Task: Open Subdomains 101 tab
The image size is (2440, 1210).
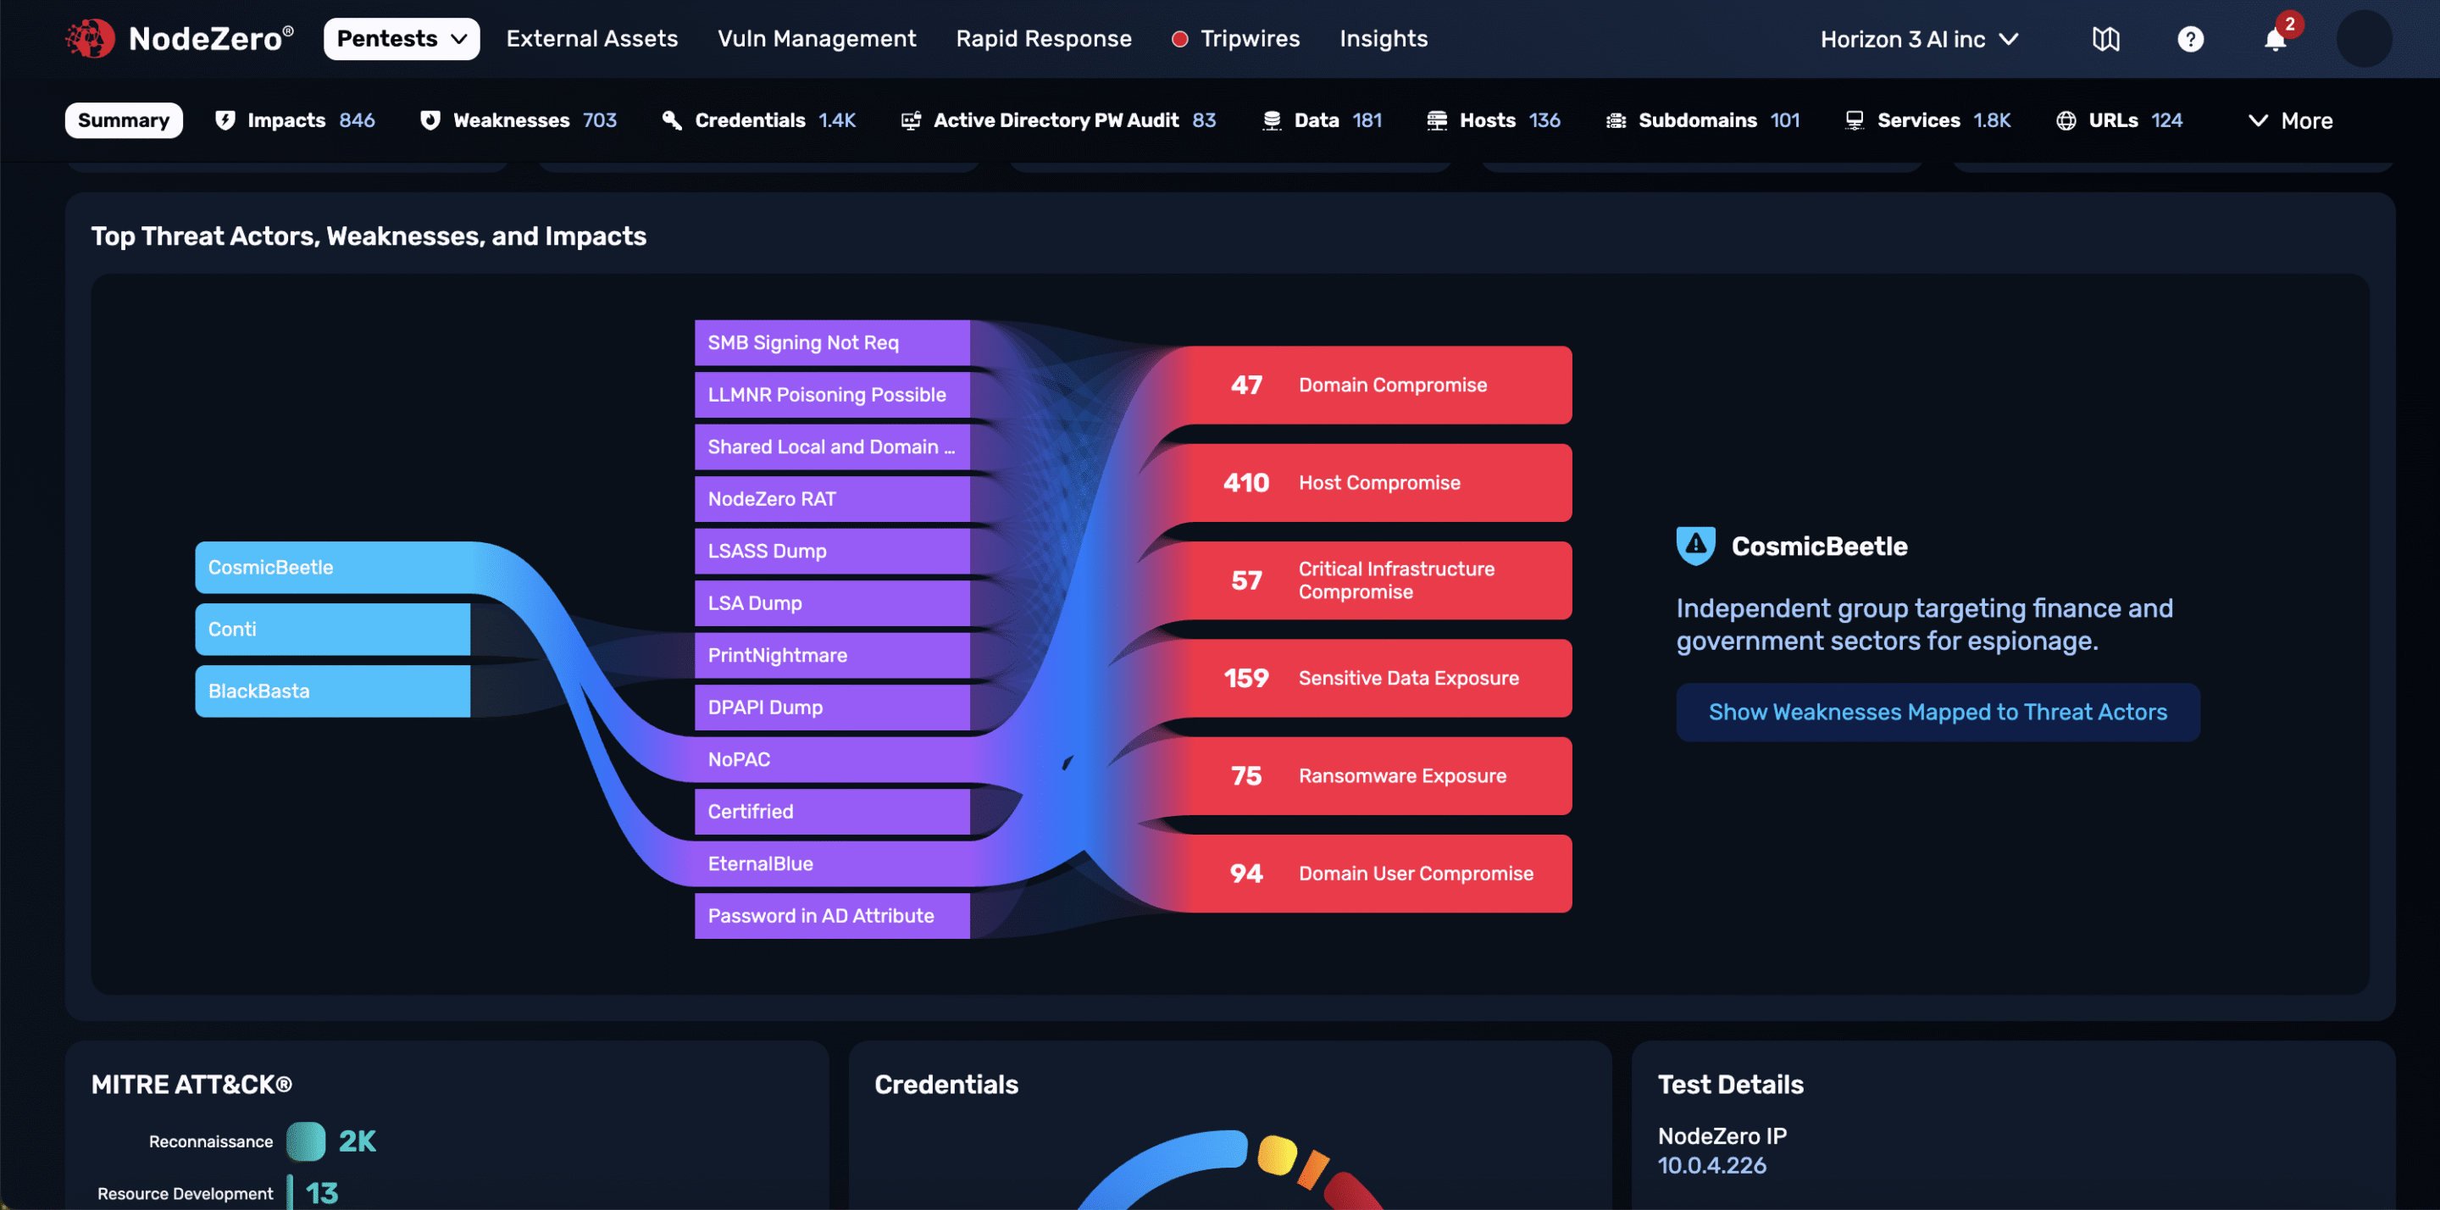Action: tap(1702, 120)
